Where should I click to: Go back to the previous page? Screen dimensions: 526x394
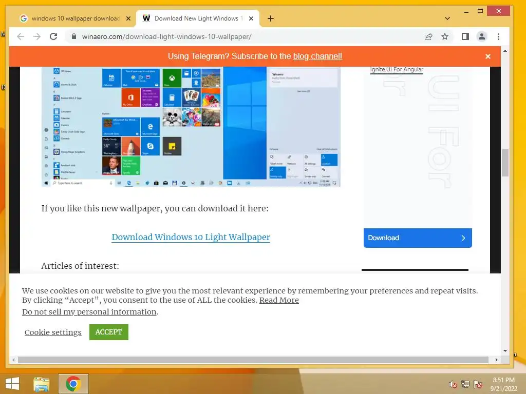[21, 36]
